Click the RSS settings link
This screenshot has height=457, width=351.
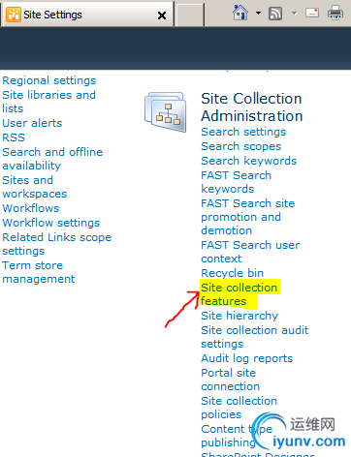pyautogui.click(x=14, y=137)
